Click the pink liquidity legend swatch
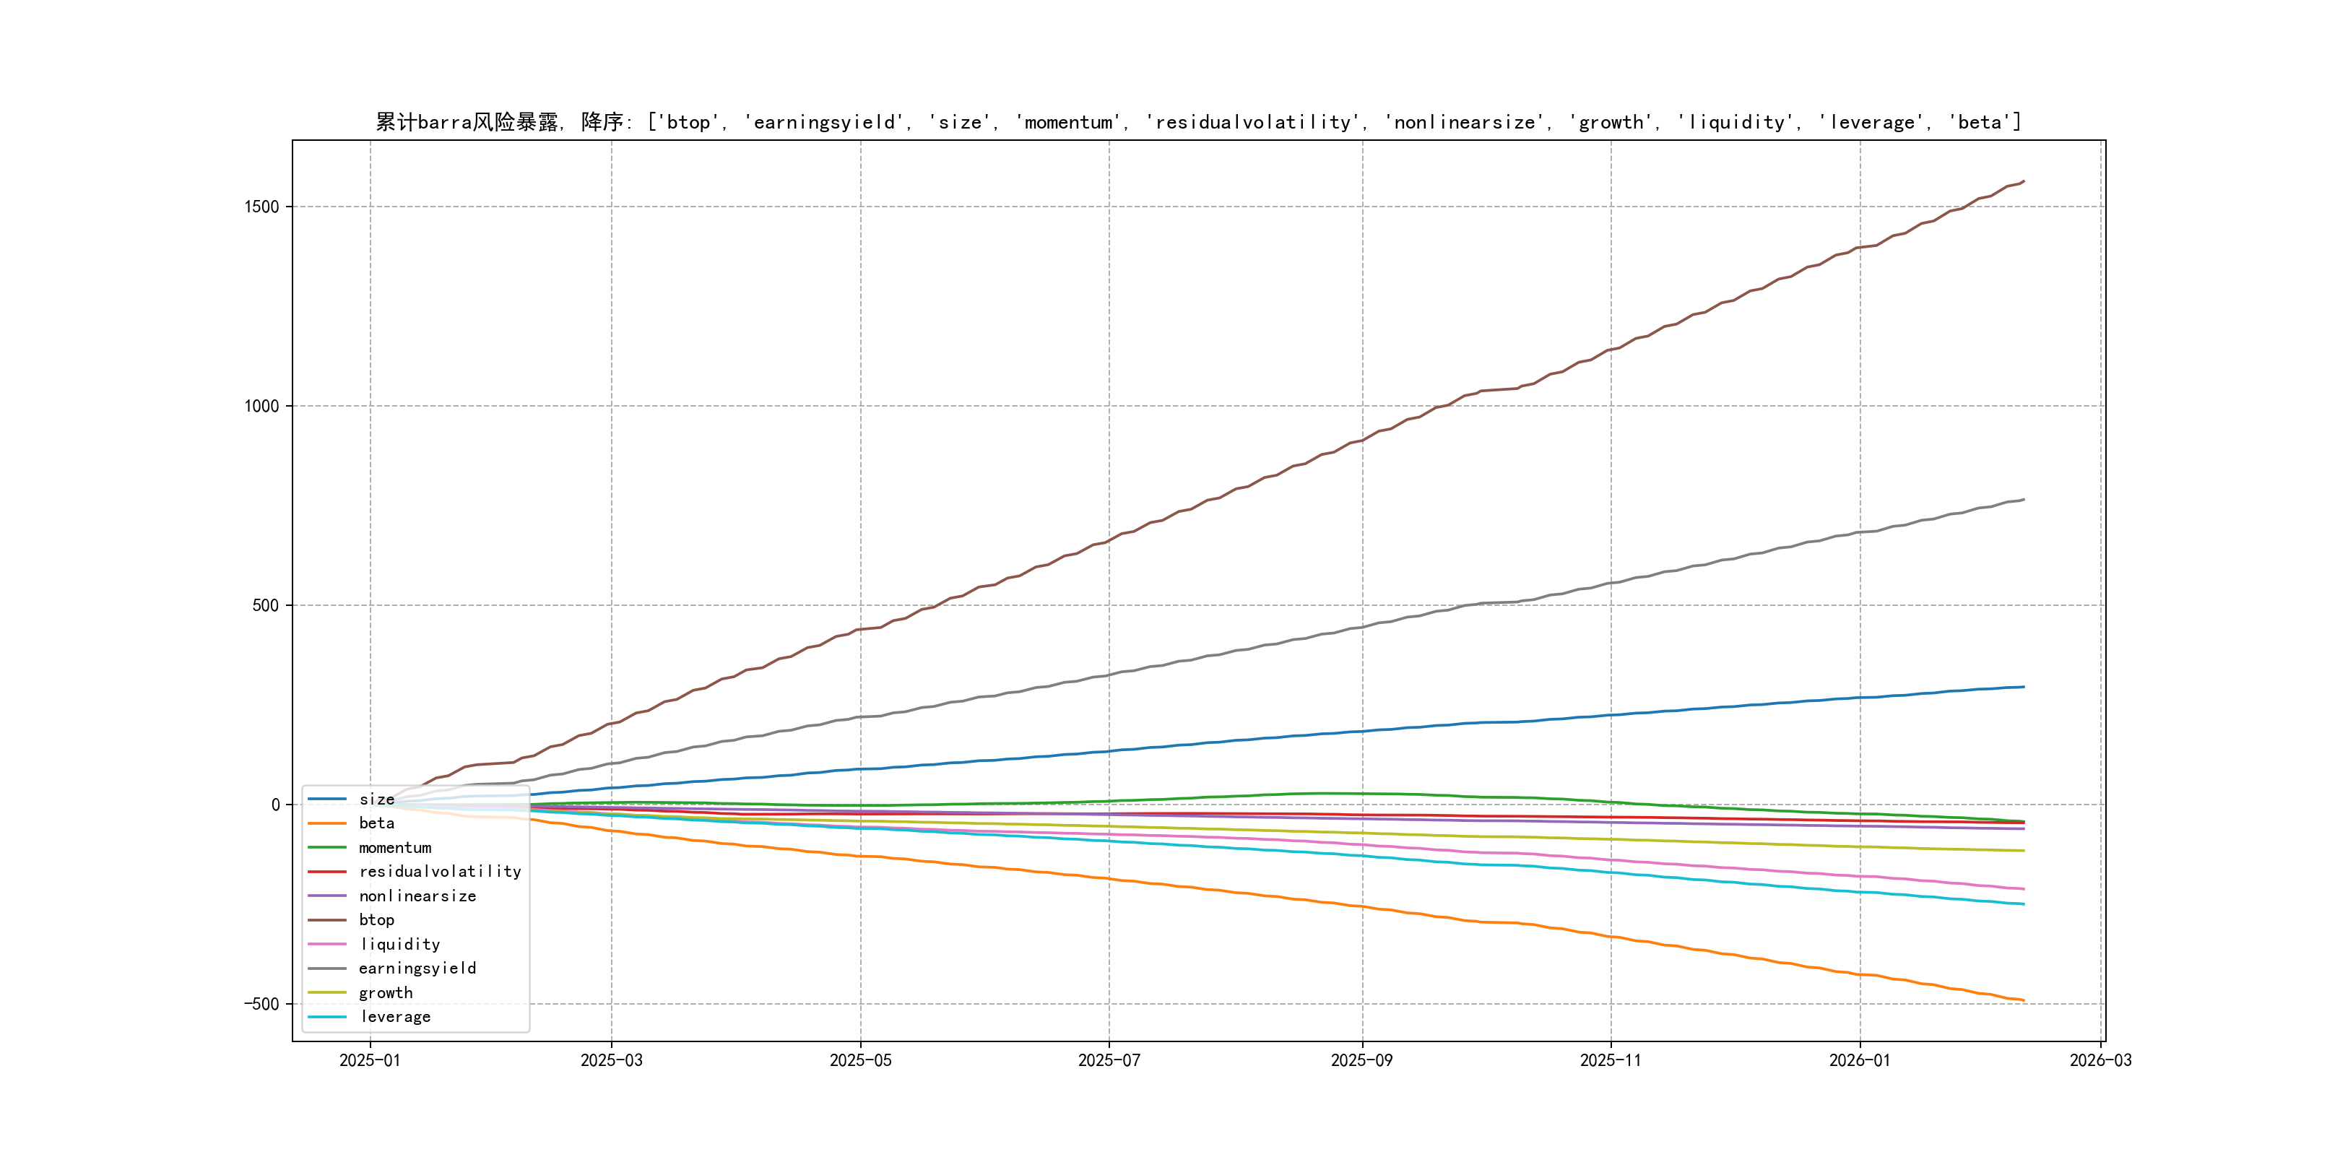 (327, 944)
